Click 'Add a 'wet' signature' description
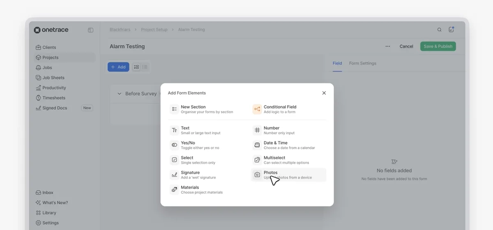493x230 pixels. coord(198,177)
